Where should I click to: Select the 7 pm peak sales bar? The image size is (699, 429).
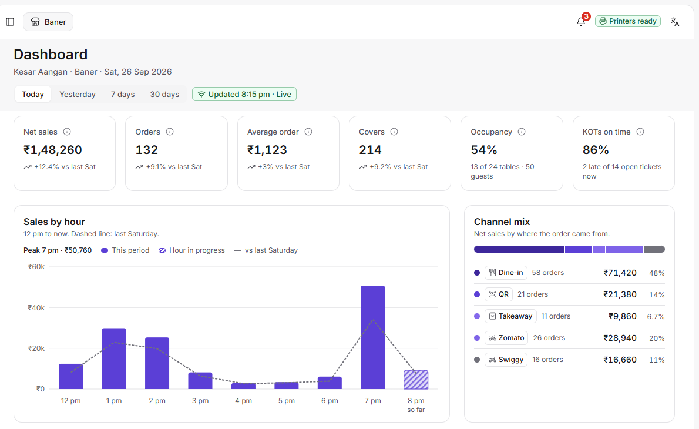click(372, 337)
